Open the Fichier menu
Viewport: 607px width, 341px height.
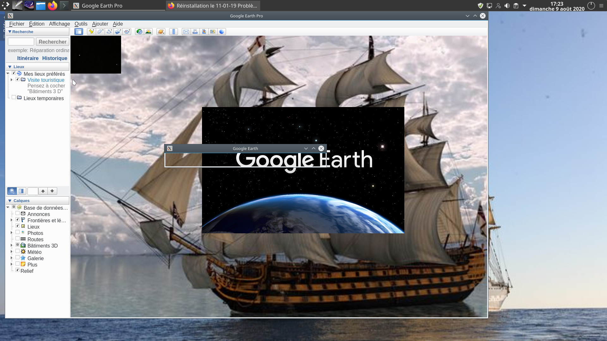17,24
